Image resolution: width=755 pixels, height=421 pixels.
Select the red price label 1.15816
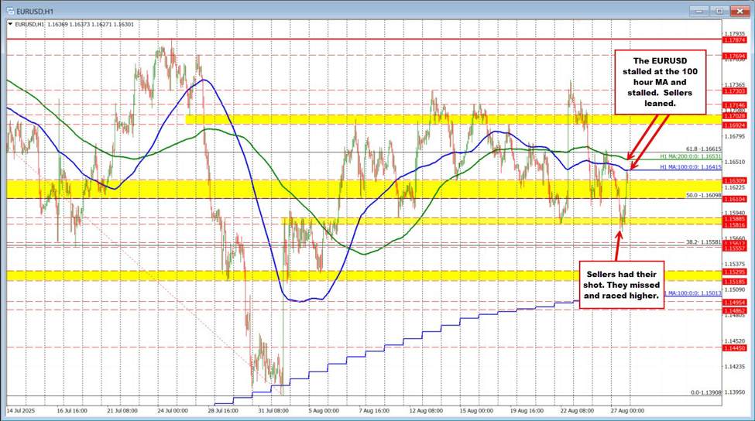(x=735, y=224)
